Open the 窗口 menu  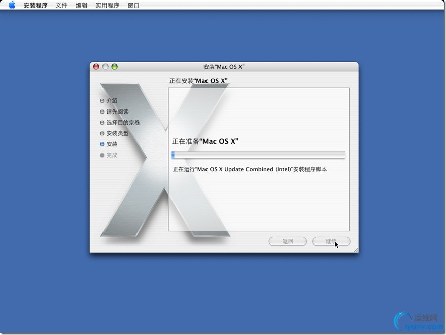133,5
